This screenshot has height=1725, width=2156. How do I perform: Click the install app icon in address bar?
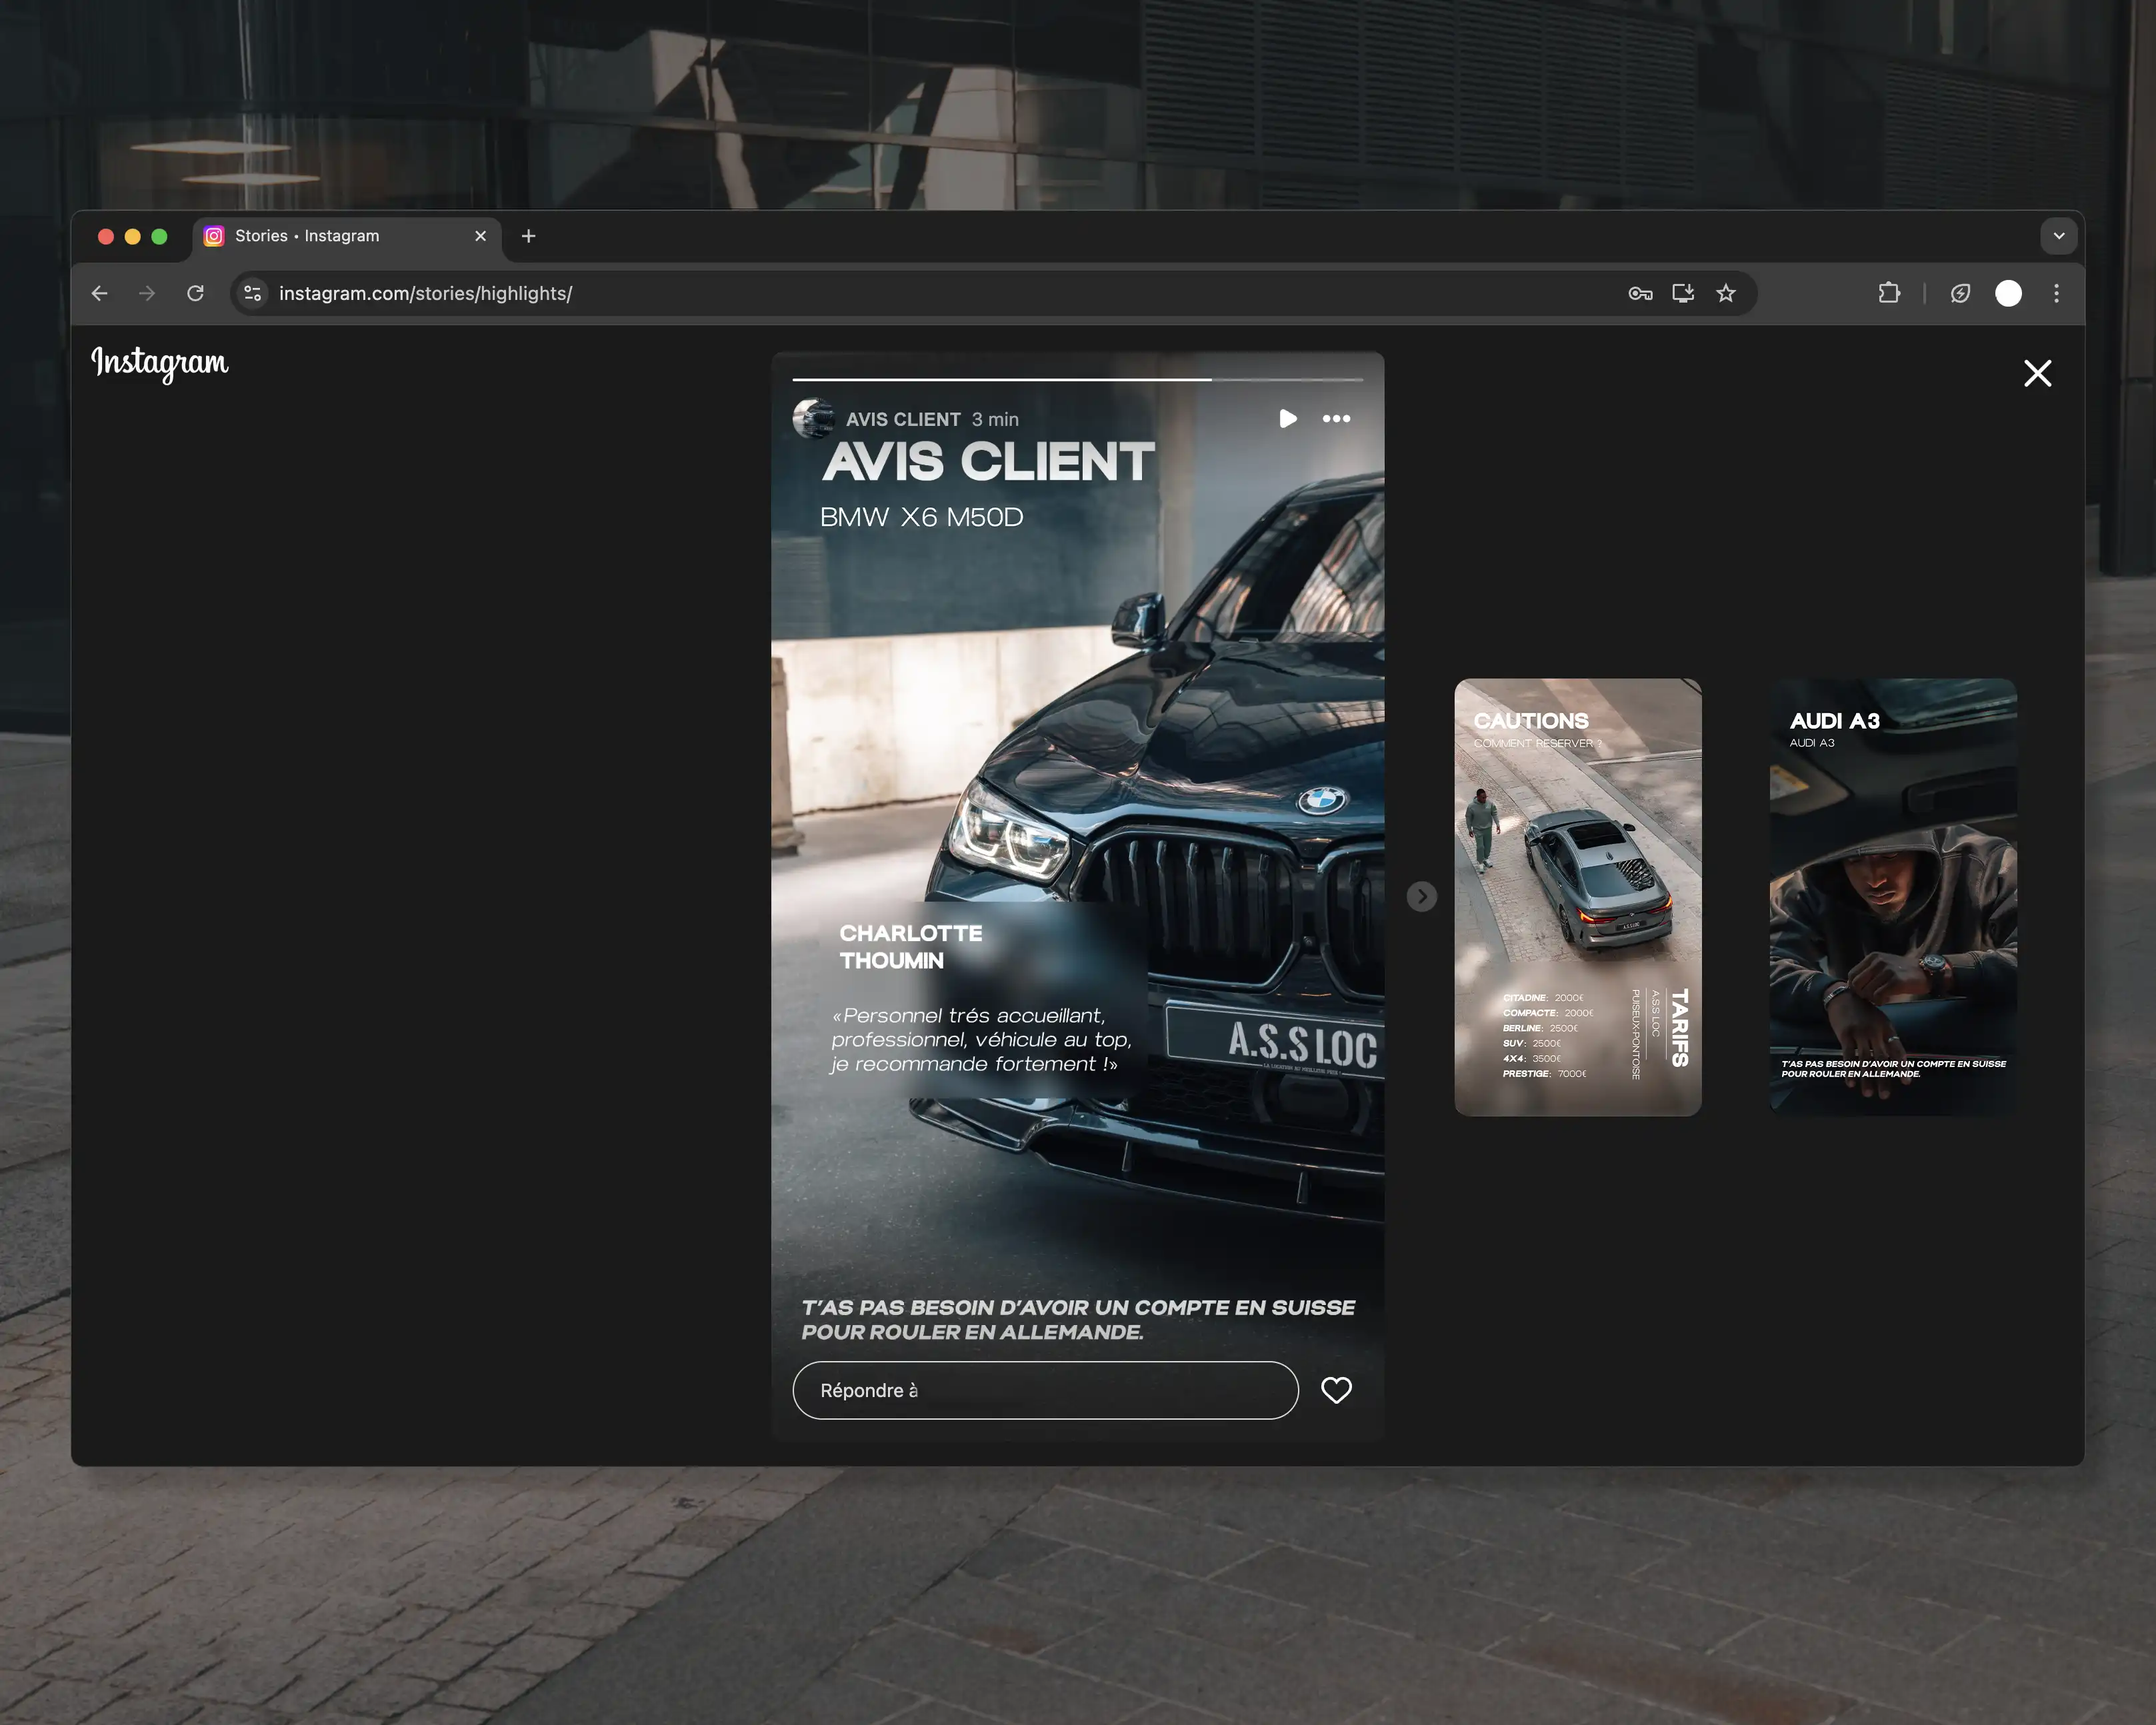click(x=1683, y=294)
